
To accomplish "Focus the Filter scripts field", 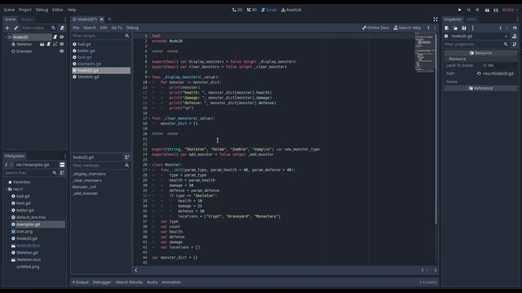I will 101,36.
